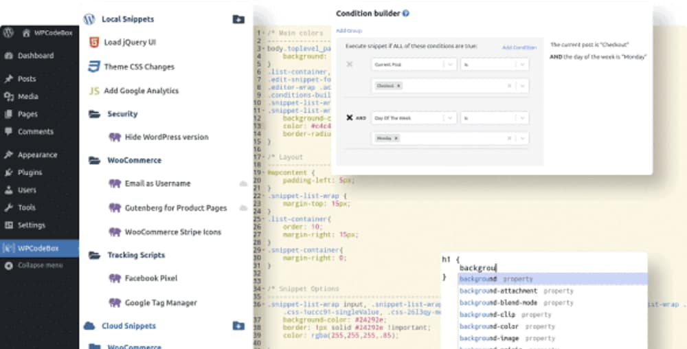Remove the Day Of The Week condition
687x349 pixels.
tap(350, 118)
